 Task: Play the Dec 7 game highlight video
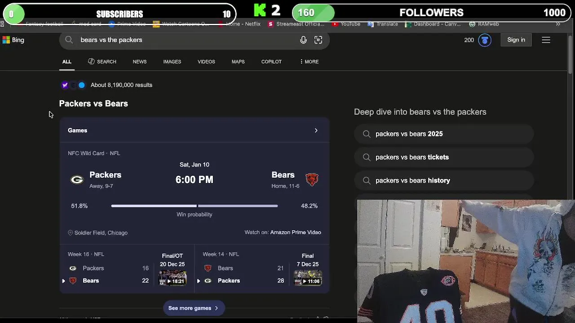(x=308, y=278)
